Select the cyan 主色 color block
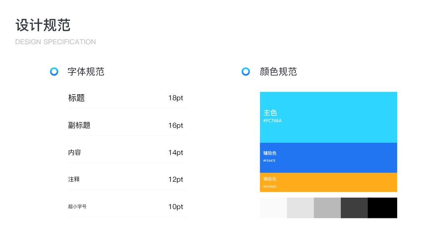Screen dimensions: 446x250 pos(329,117)
